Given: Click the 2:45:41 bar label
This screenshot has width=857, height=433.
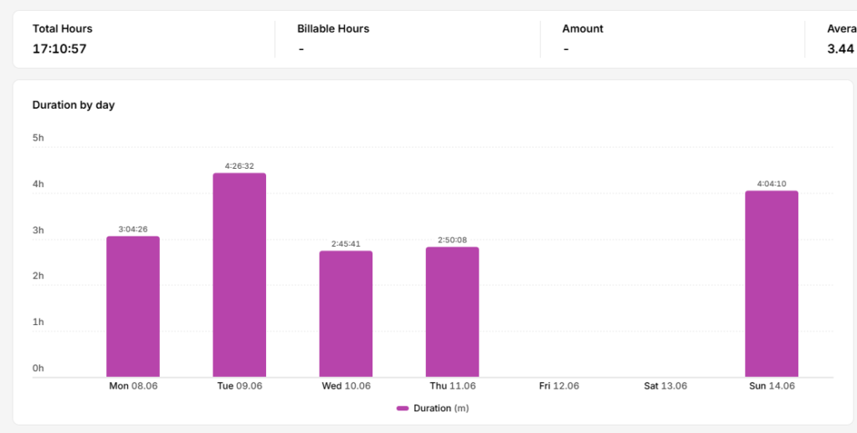Looking at the screenshot, I should [346, 244].
